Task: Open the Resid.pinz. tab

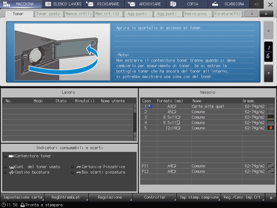Action: [x=197, y=14]
